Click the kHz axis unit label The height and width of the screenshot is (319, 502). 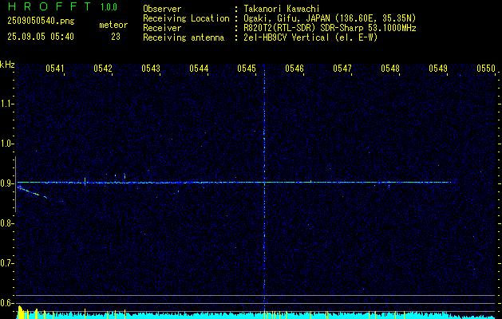pos(7,65)
